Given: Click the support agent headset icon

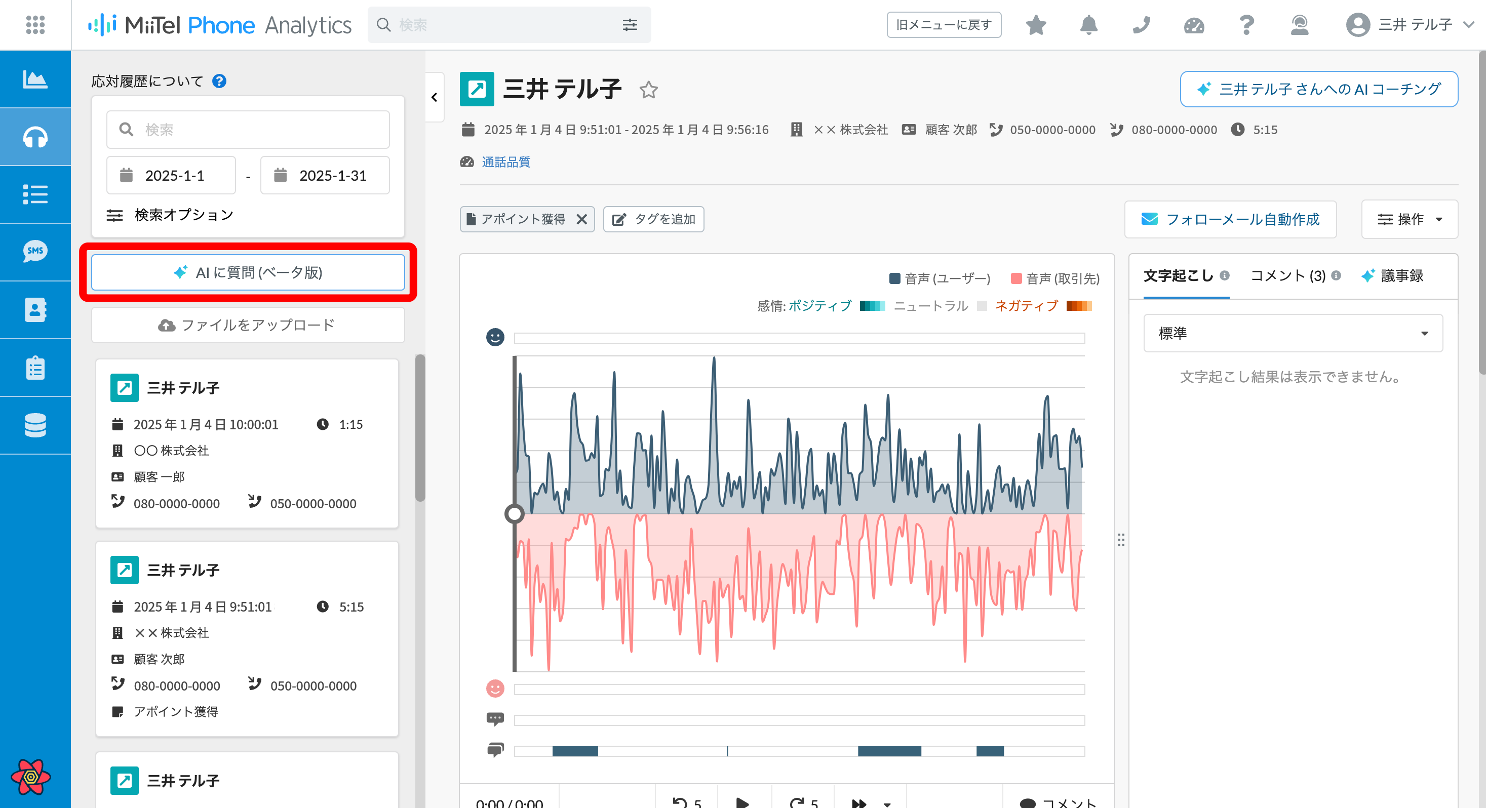Looking at the screenshot, I should tap(1299, 25).
